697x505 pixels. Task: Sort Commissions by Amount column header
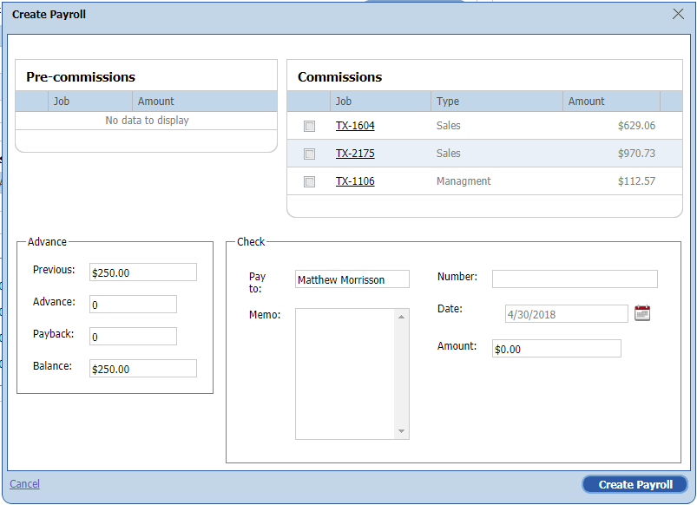click(611, 102)
